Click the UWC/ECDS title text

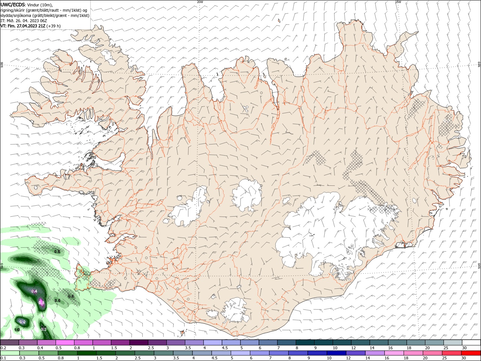click(x=13, y=4)
